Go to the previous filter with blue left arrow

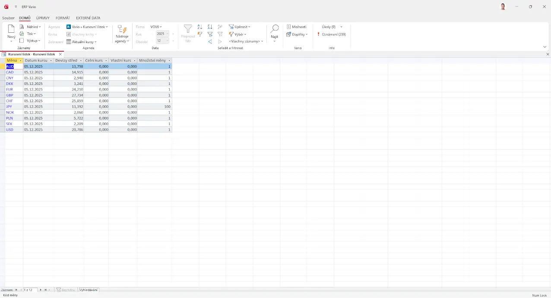(x=210, y=41)
